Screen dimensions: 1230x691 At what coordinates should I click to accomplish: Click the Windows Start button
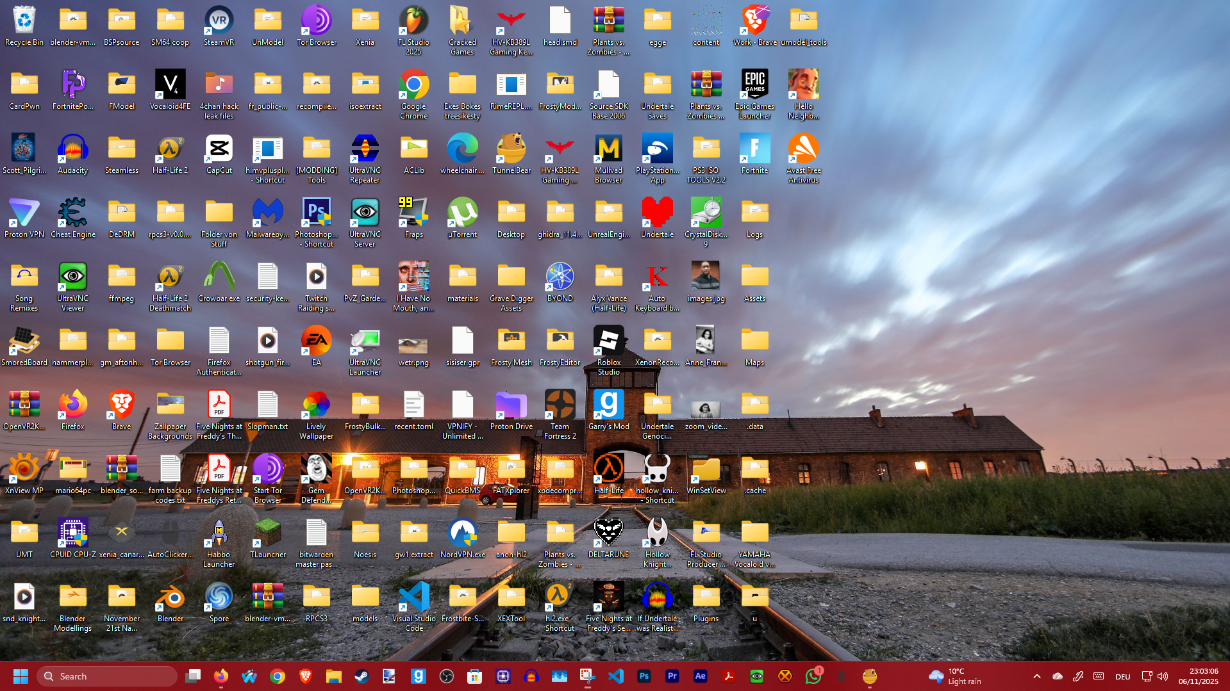21,676
